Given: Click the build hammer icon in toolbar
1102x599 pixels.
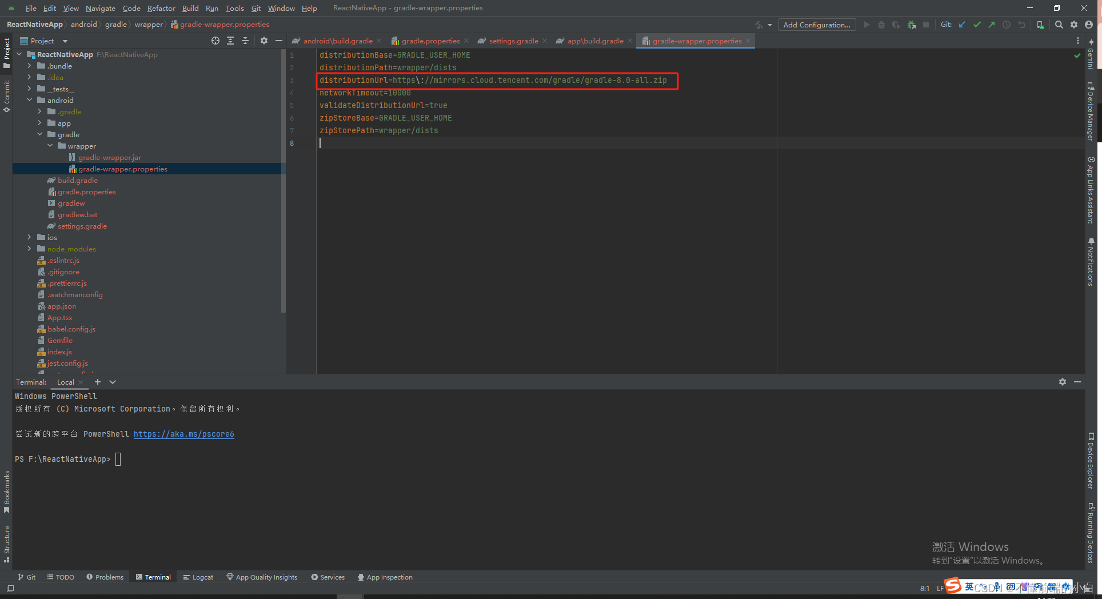Looking at the screenshot, I should point(759,25).
